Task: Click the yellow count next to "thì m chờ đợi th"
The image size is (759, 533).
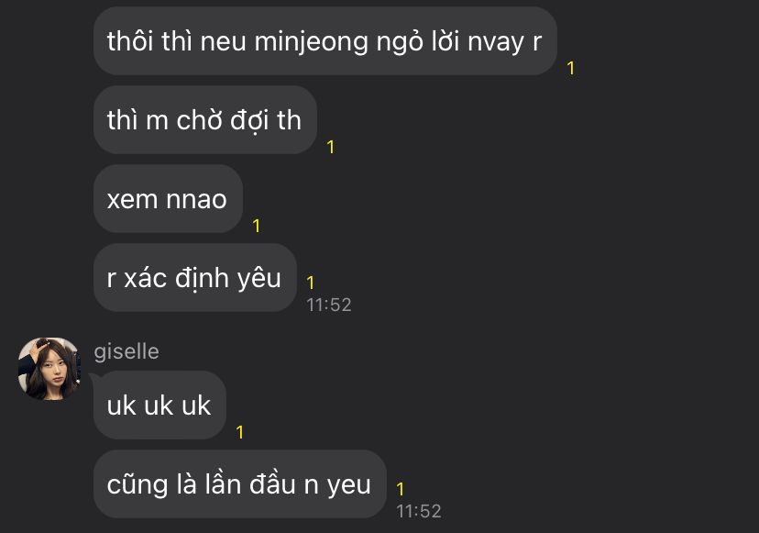Action: coord(331,147)
